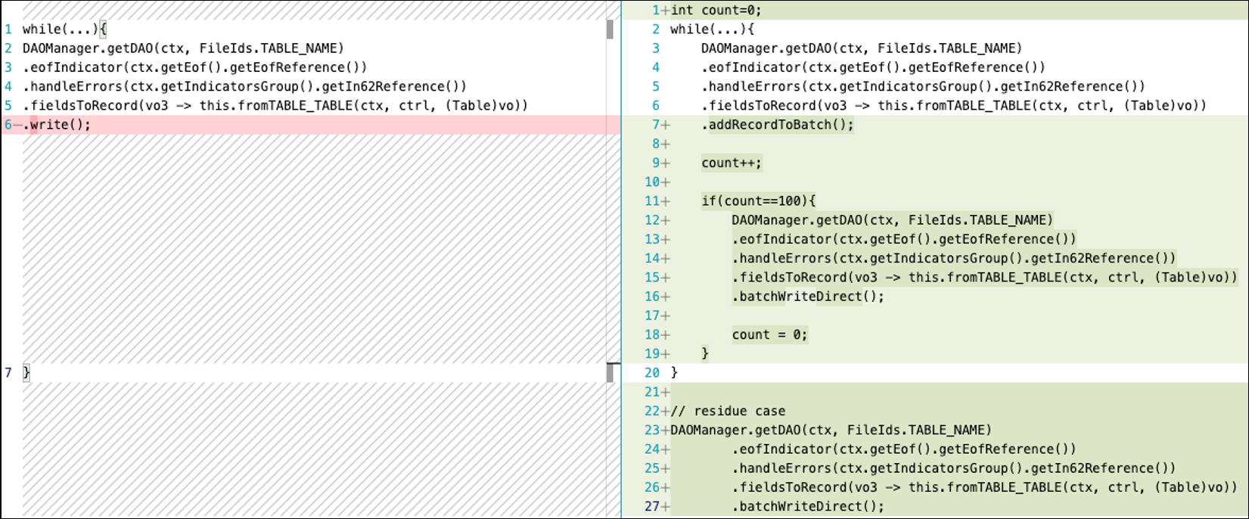Select the "count = 0;" statement on line 18
The height and width of the screenshot is (519, 1249).
(769, 334)
